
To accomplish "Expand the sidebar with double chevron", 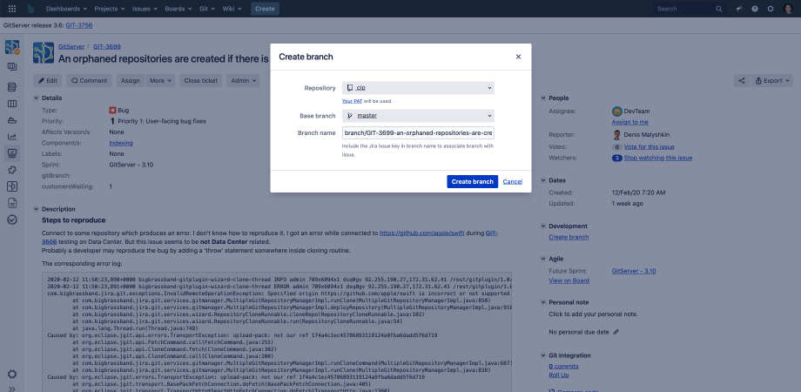I will pyautogui.click(x=12, y=389).
